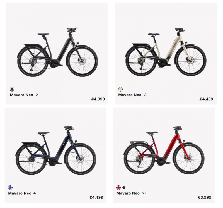223x208 pixels.
Task: Switch Mavaro Neo 5+ to the black color option
Action: [x=124, y=188]
